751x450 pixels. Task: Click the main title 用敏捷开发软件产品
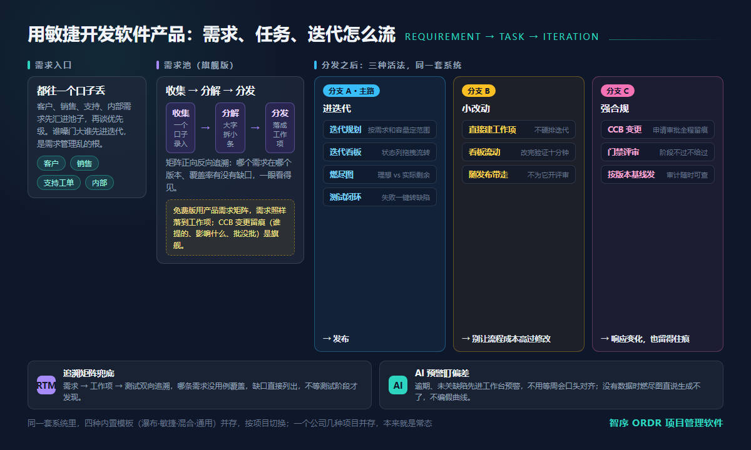click(212, 35)
